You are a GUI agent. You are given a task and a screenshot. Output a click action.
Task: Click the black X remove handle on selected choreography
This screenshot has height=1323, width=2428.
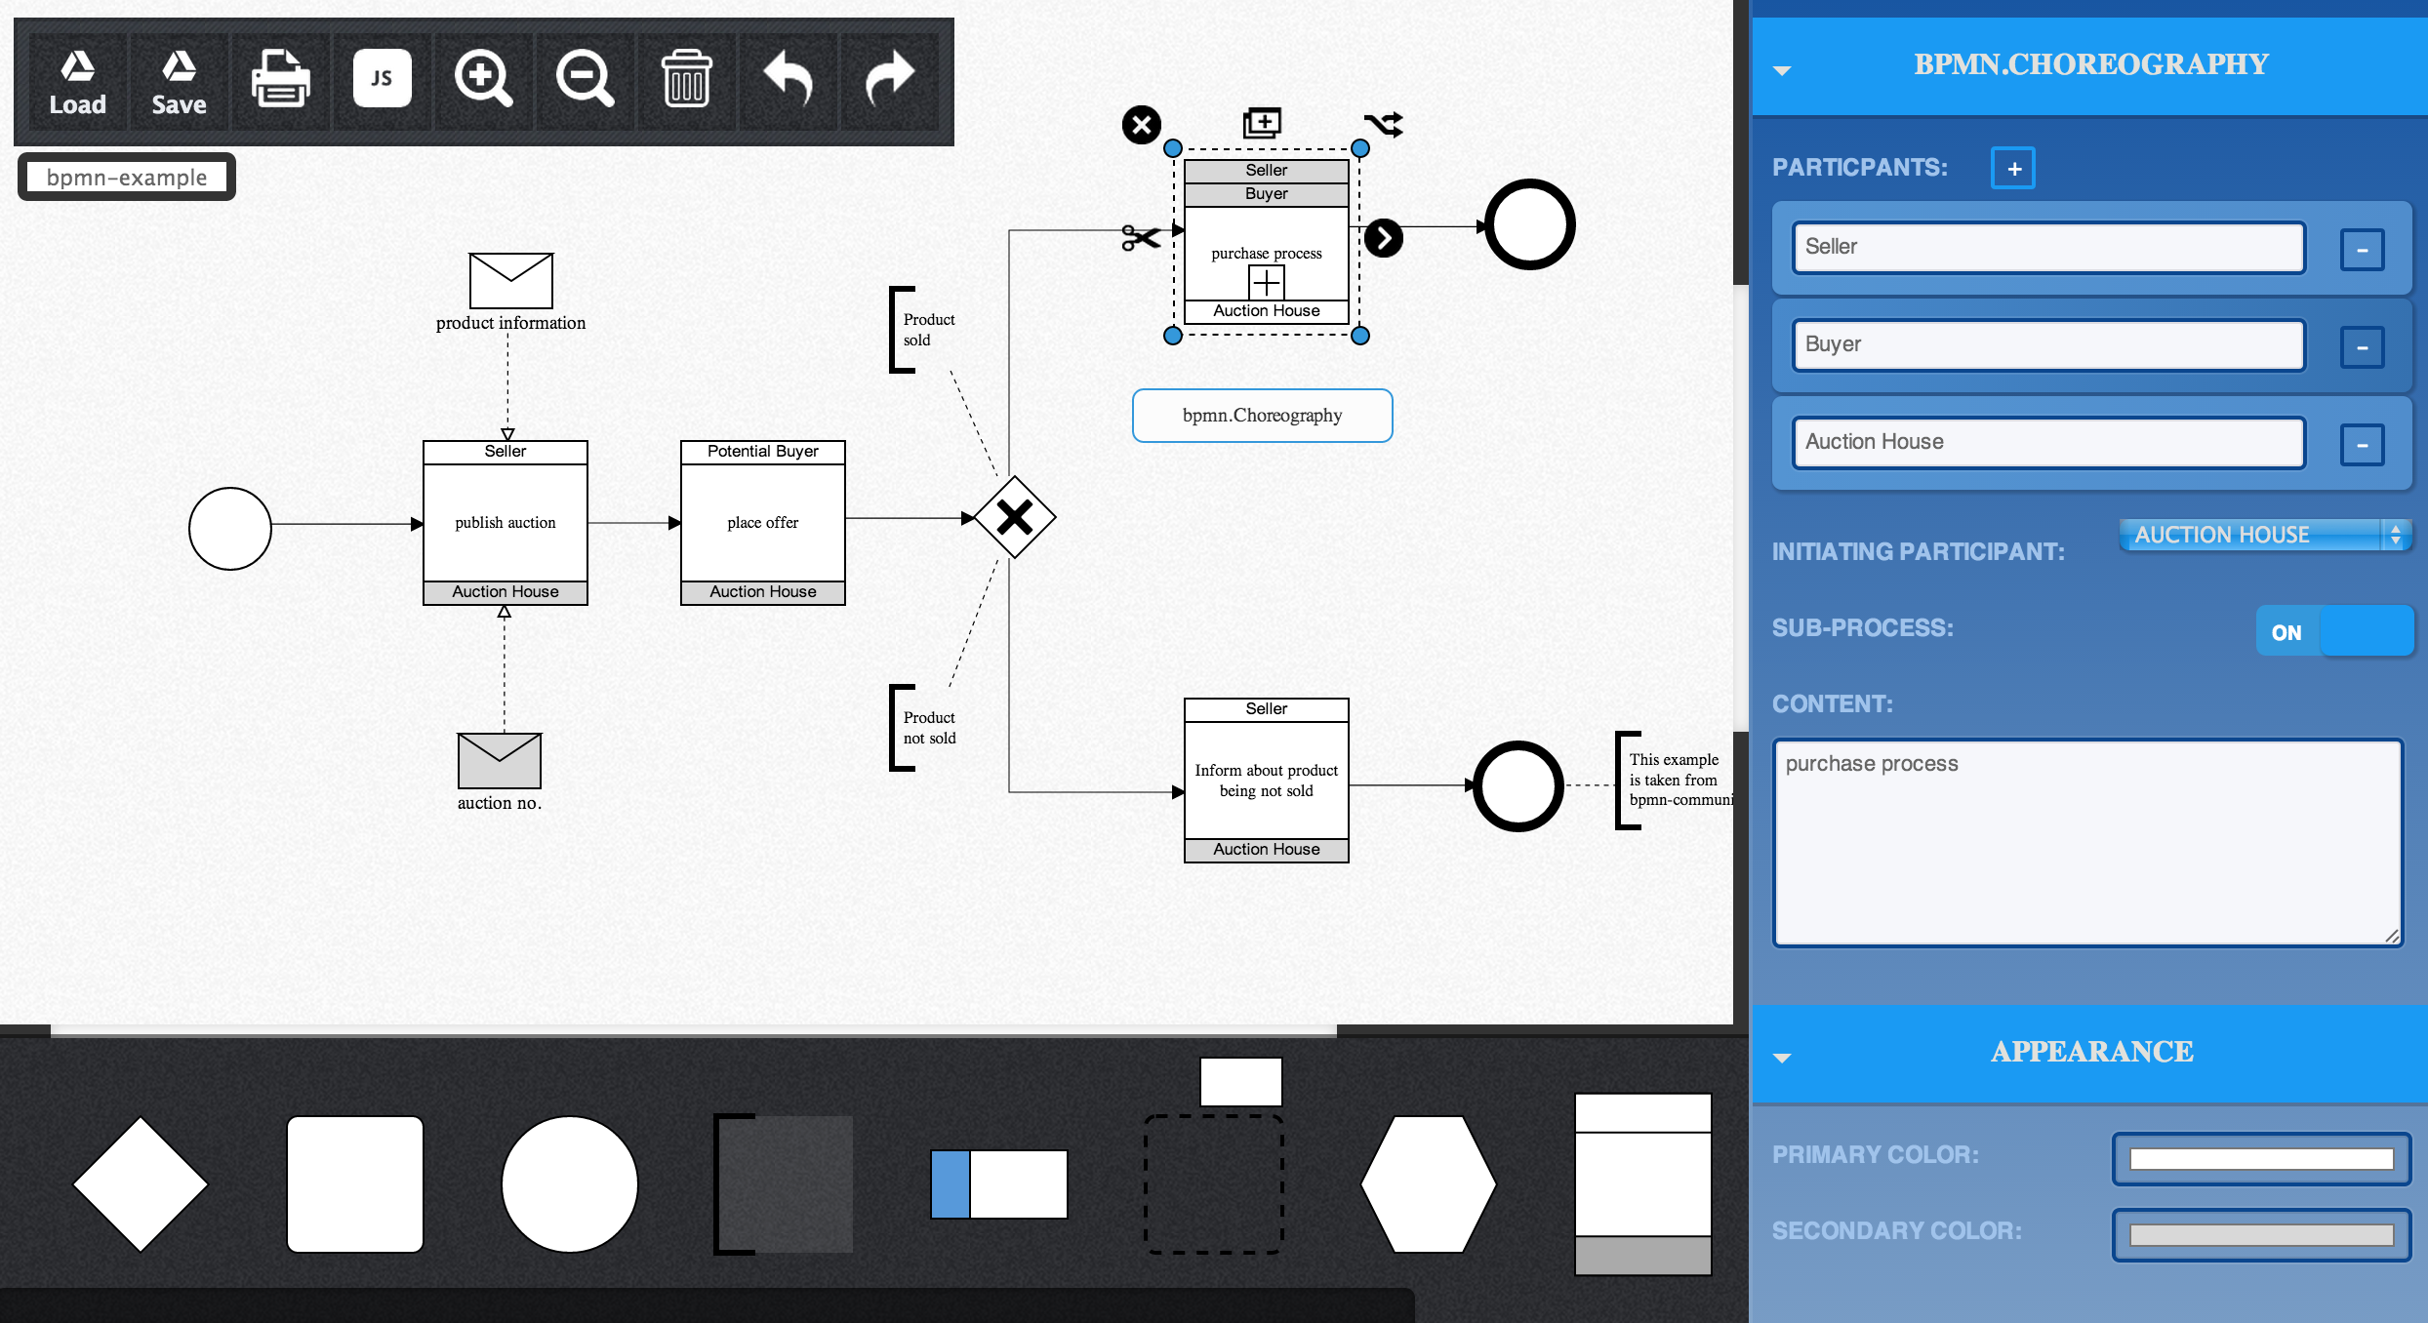1141,125
